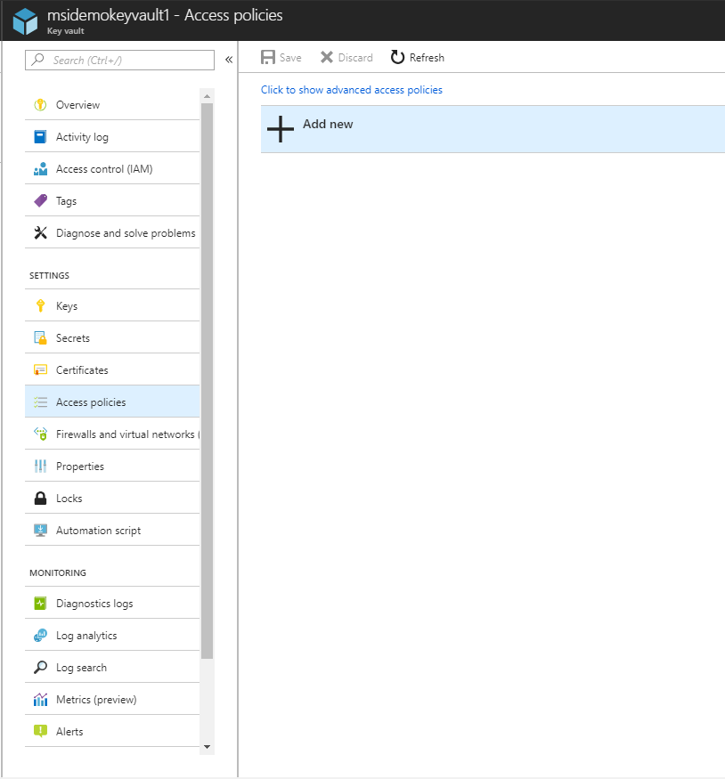Click the purple Tags icon
The image size is (725, 779).
[x=40, y=200]
